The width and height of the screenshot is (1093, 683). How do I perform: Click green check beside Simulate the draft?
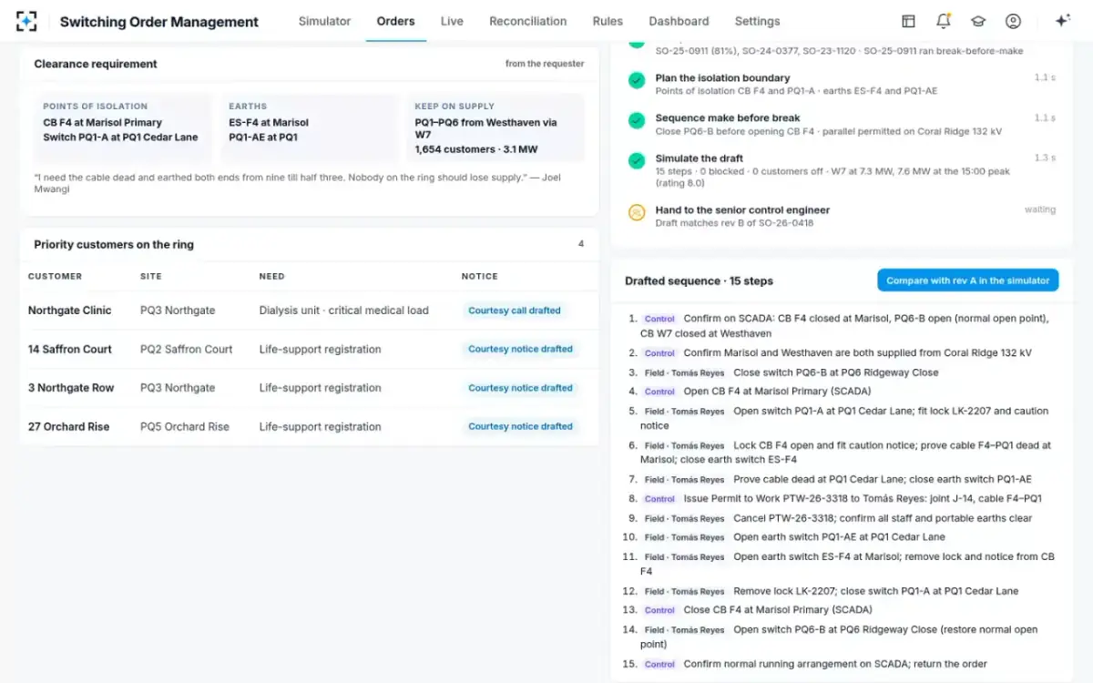637,160
